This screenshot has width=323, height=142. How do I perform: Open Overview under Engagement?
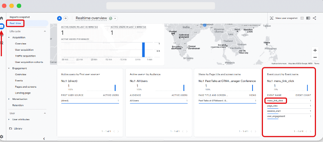21,74
